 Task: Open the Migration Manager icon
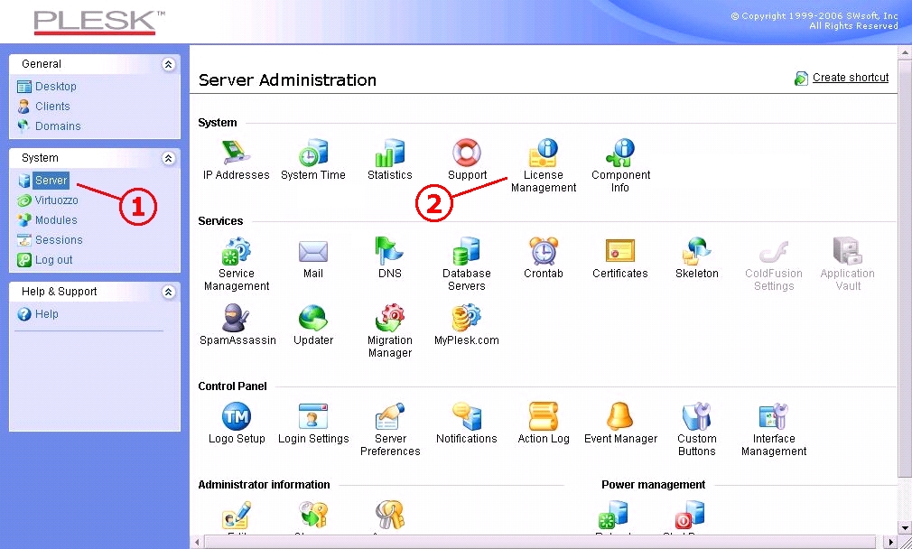[x=390, y=318]
